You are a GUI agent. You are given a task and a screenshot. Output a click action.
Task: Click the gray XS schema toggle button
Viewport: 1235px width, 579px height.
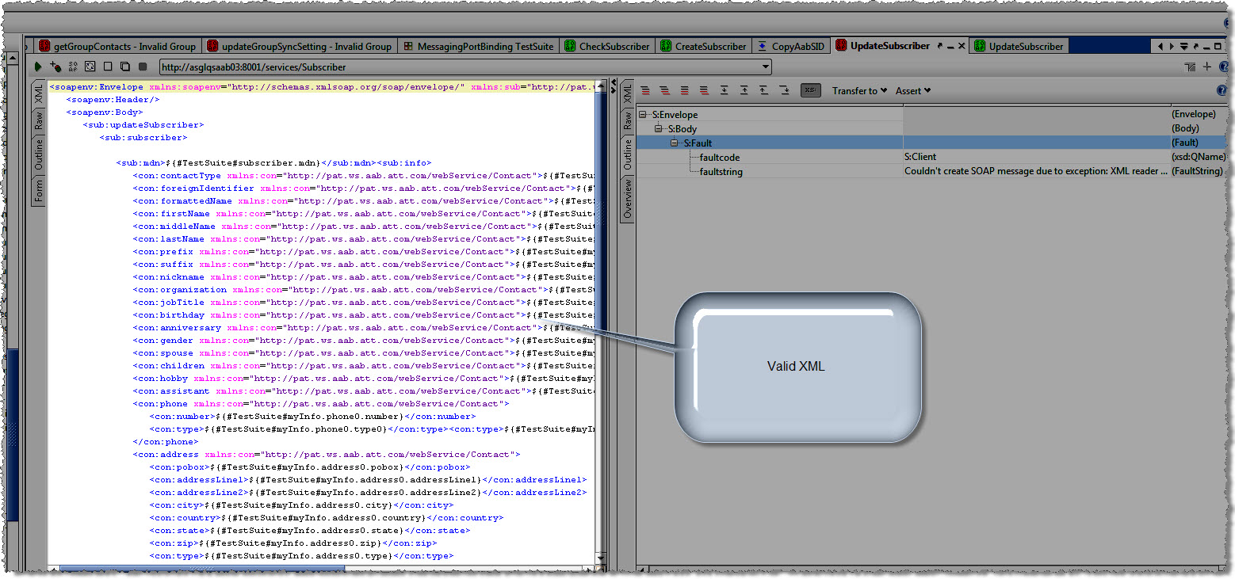[810, 90]
